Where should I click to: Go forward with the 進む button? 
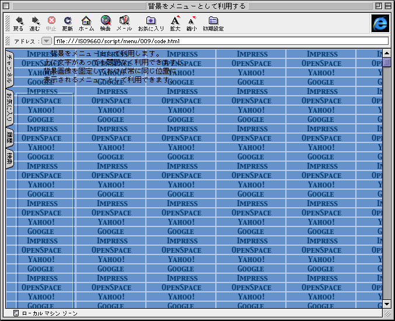pyautogui.click(x=35, y=24)
